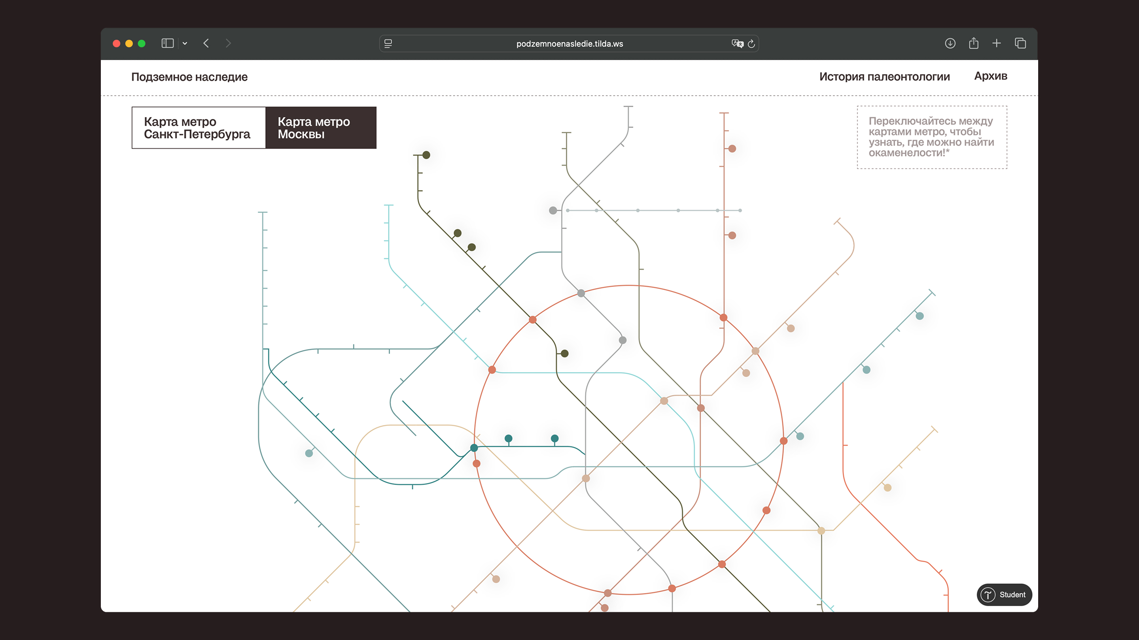Go forward with the forward arrow

click(228, 43)
